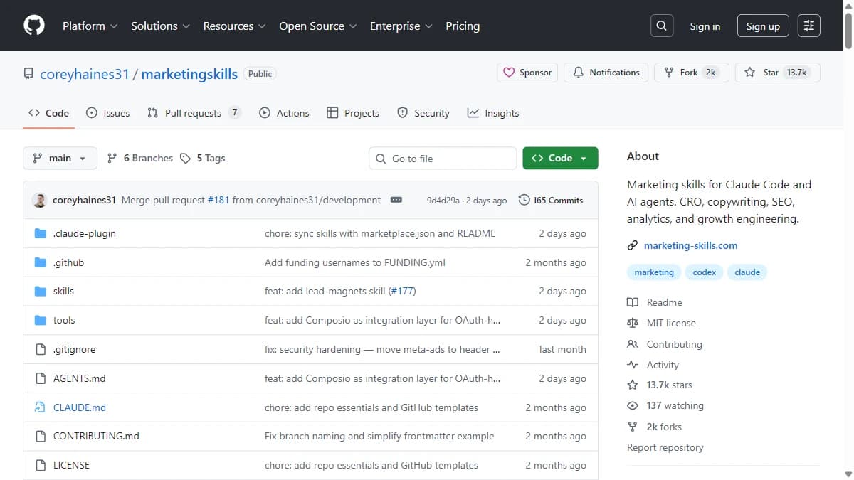Switch to the Insights tab
This screenshot has height=480, width=854.
(x=493, y=113)
